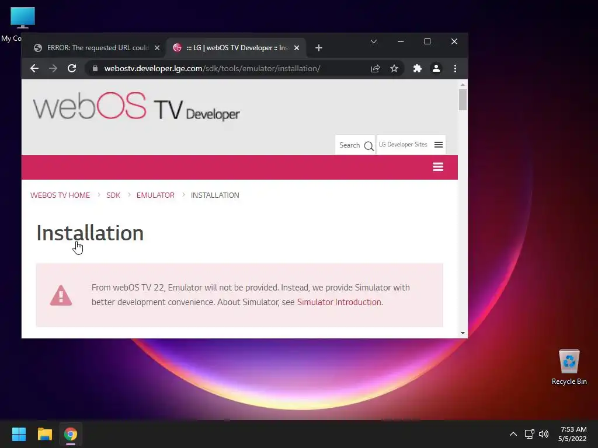Reload the webOS installation page
Viewport: 598px width, 448px height.
click(72, 69)
